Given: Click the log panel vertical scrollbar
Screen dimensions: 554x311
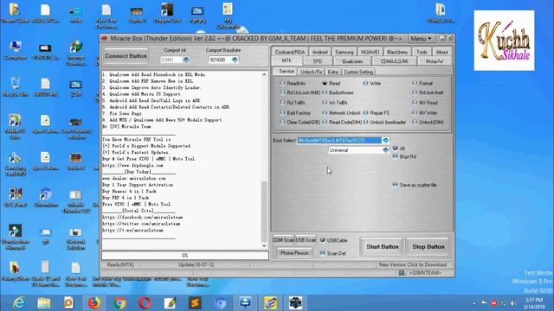Looking at the screenshot, I should [x=264, y=212].
